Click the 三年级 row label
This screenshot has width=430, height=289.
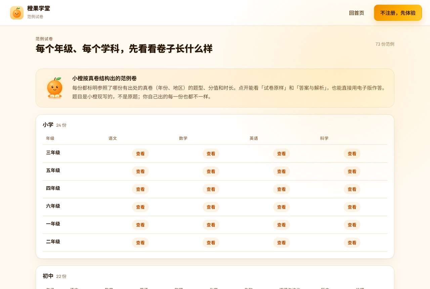click(53, 153)
